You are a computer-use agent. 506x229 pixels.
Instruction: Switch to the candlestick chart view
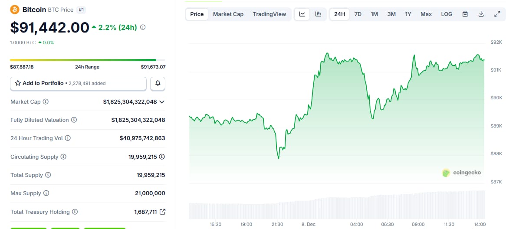[x=318, y=14]
